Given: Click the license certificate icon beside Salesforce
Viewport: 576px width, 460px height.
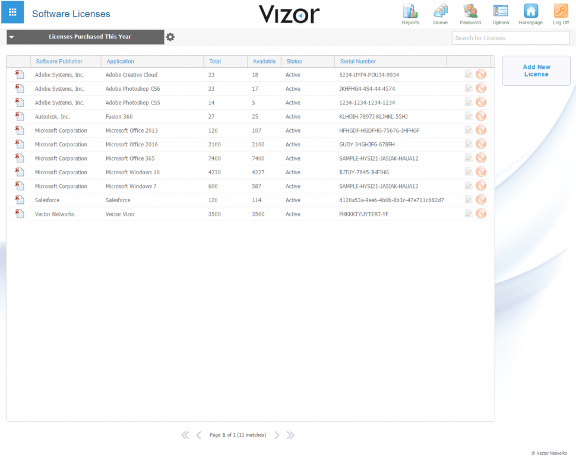Looking at the screenshot, I should 18,200.
